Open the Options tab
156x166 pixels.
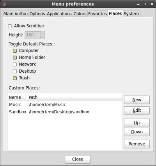point(37,14)
